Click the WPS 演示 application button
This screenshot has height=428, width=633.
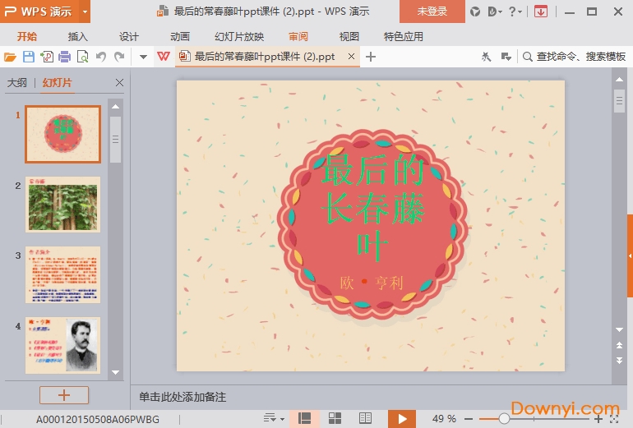(x=39, y=12)
